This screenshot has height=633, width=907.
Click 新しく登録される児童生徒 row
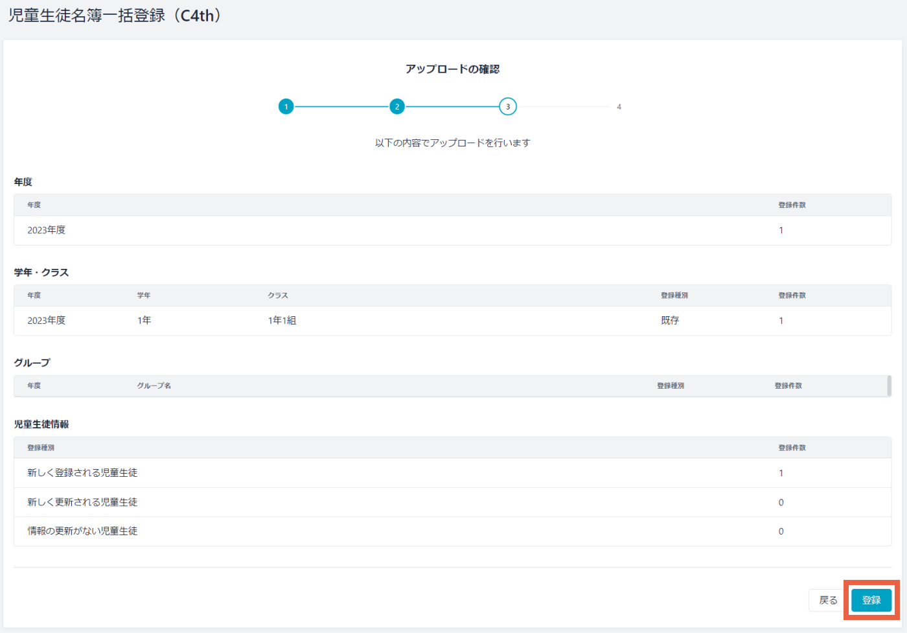[x=453, y=473]
